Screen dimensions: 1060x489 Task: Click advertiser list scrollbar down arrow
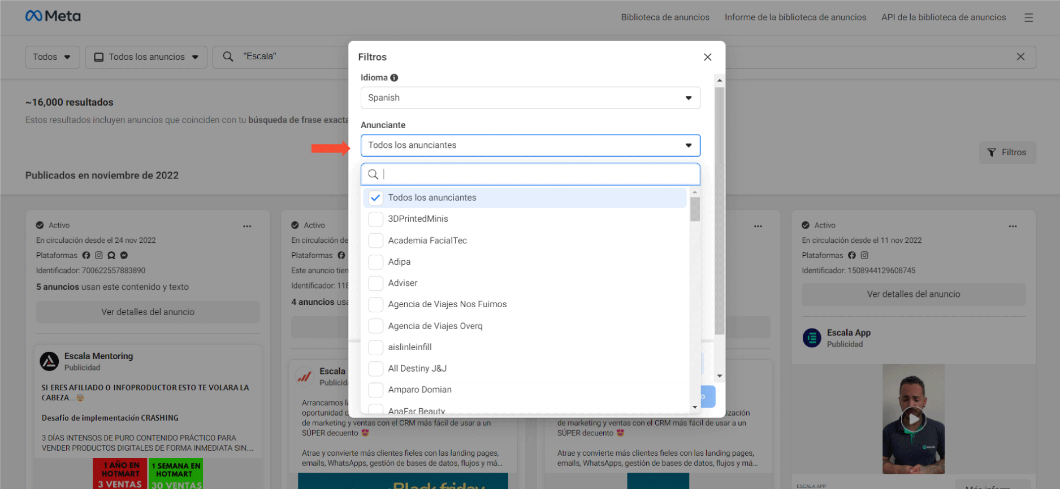click(695, 407)
